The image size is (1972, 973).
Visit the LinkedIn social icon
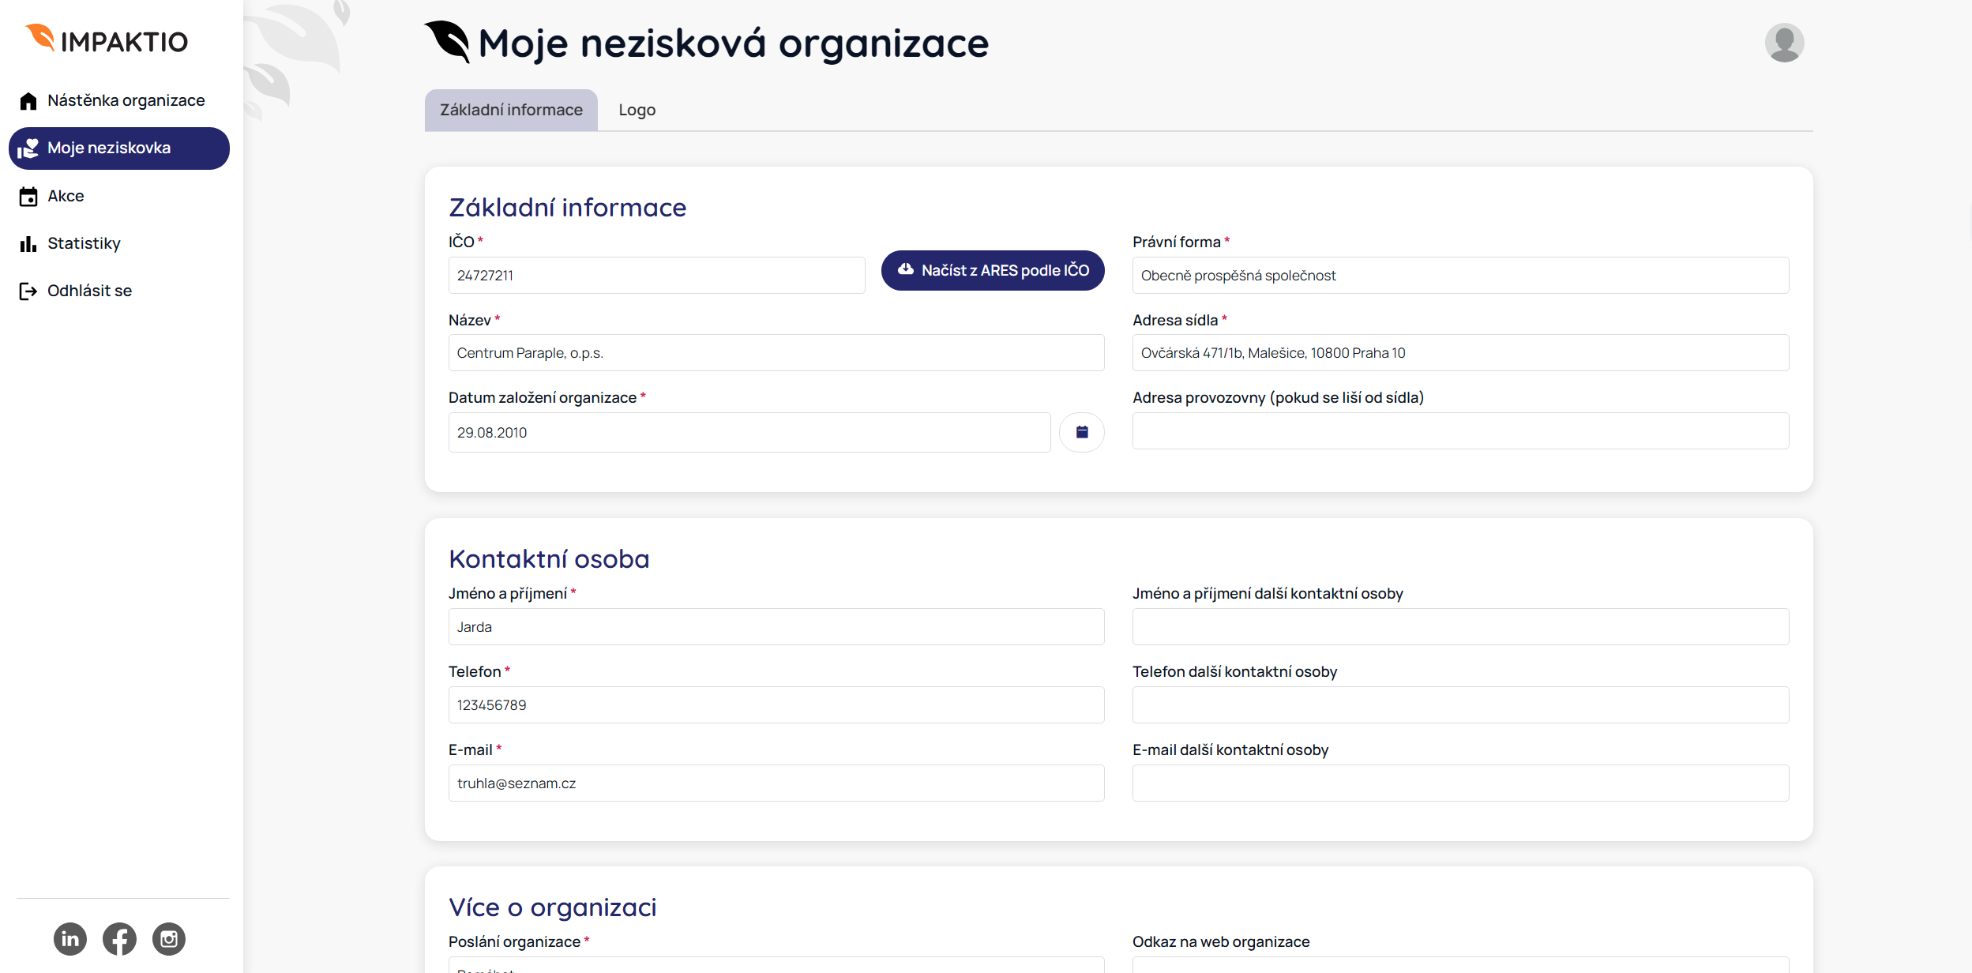point(70,939)
